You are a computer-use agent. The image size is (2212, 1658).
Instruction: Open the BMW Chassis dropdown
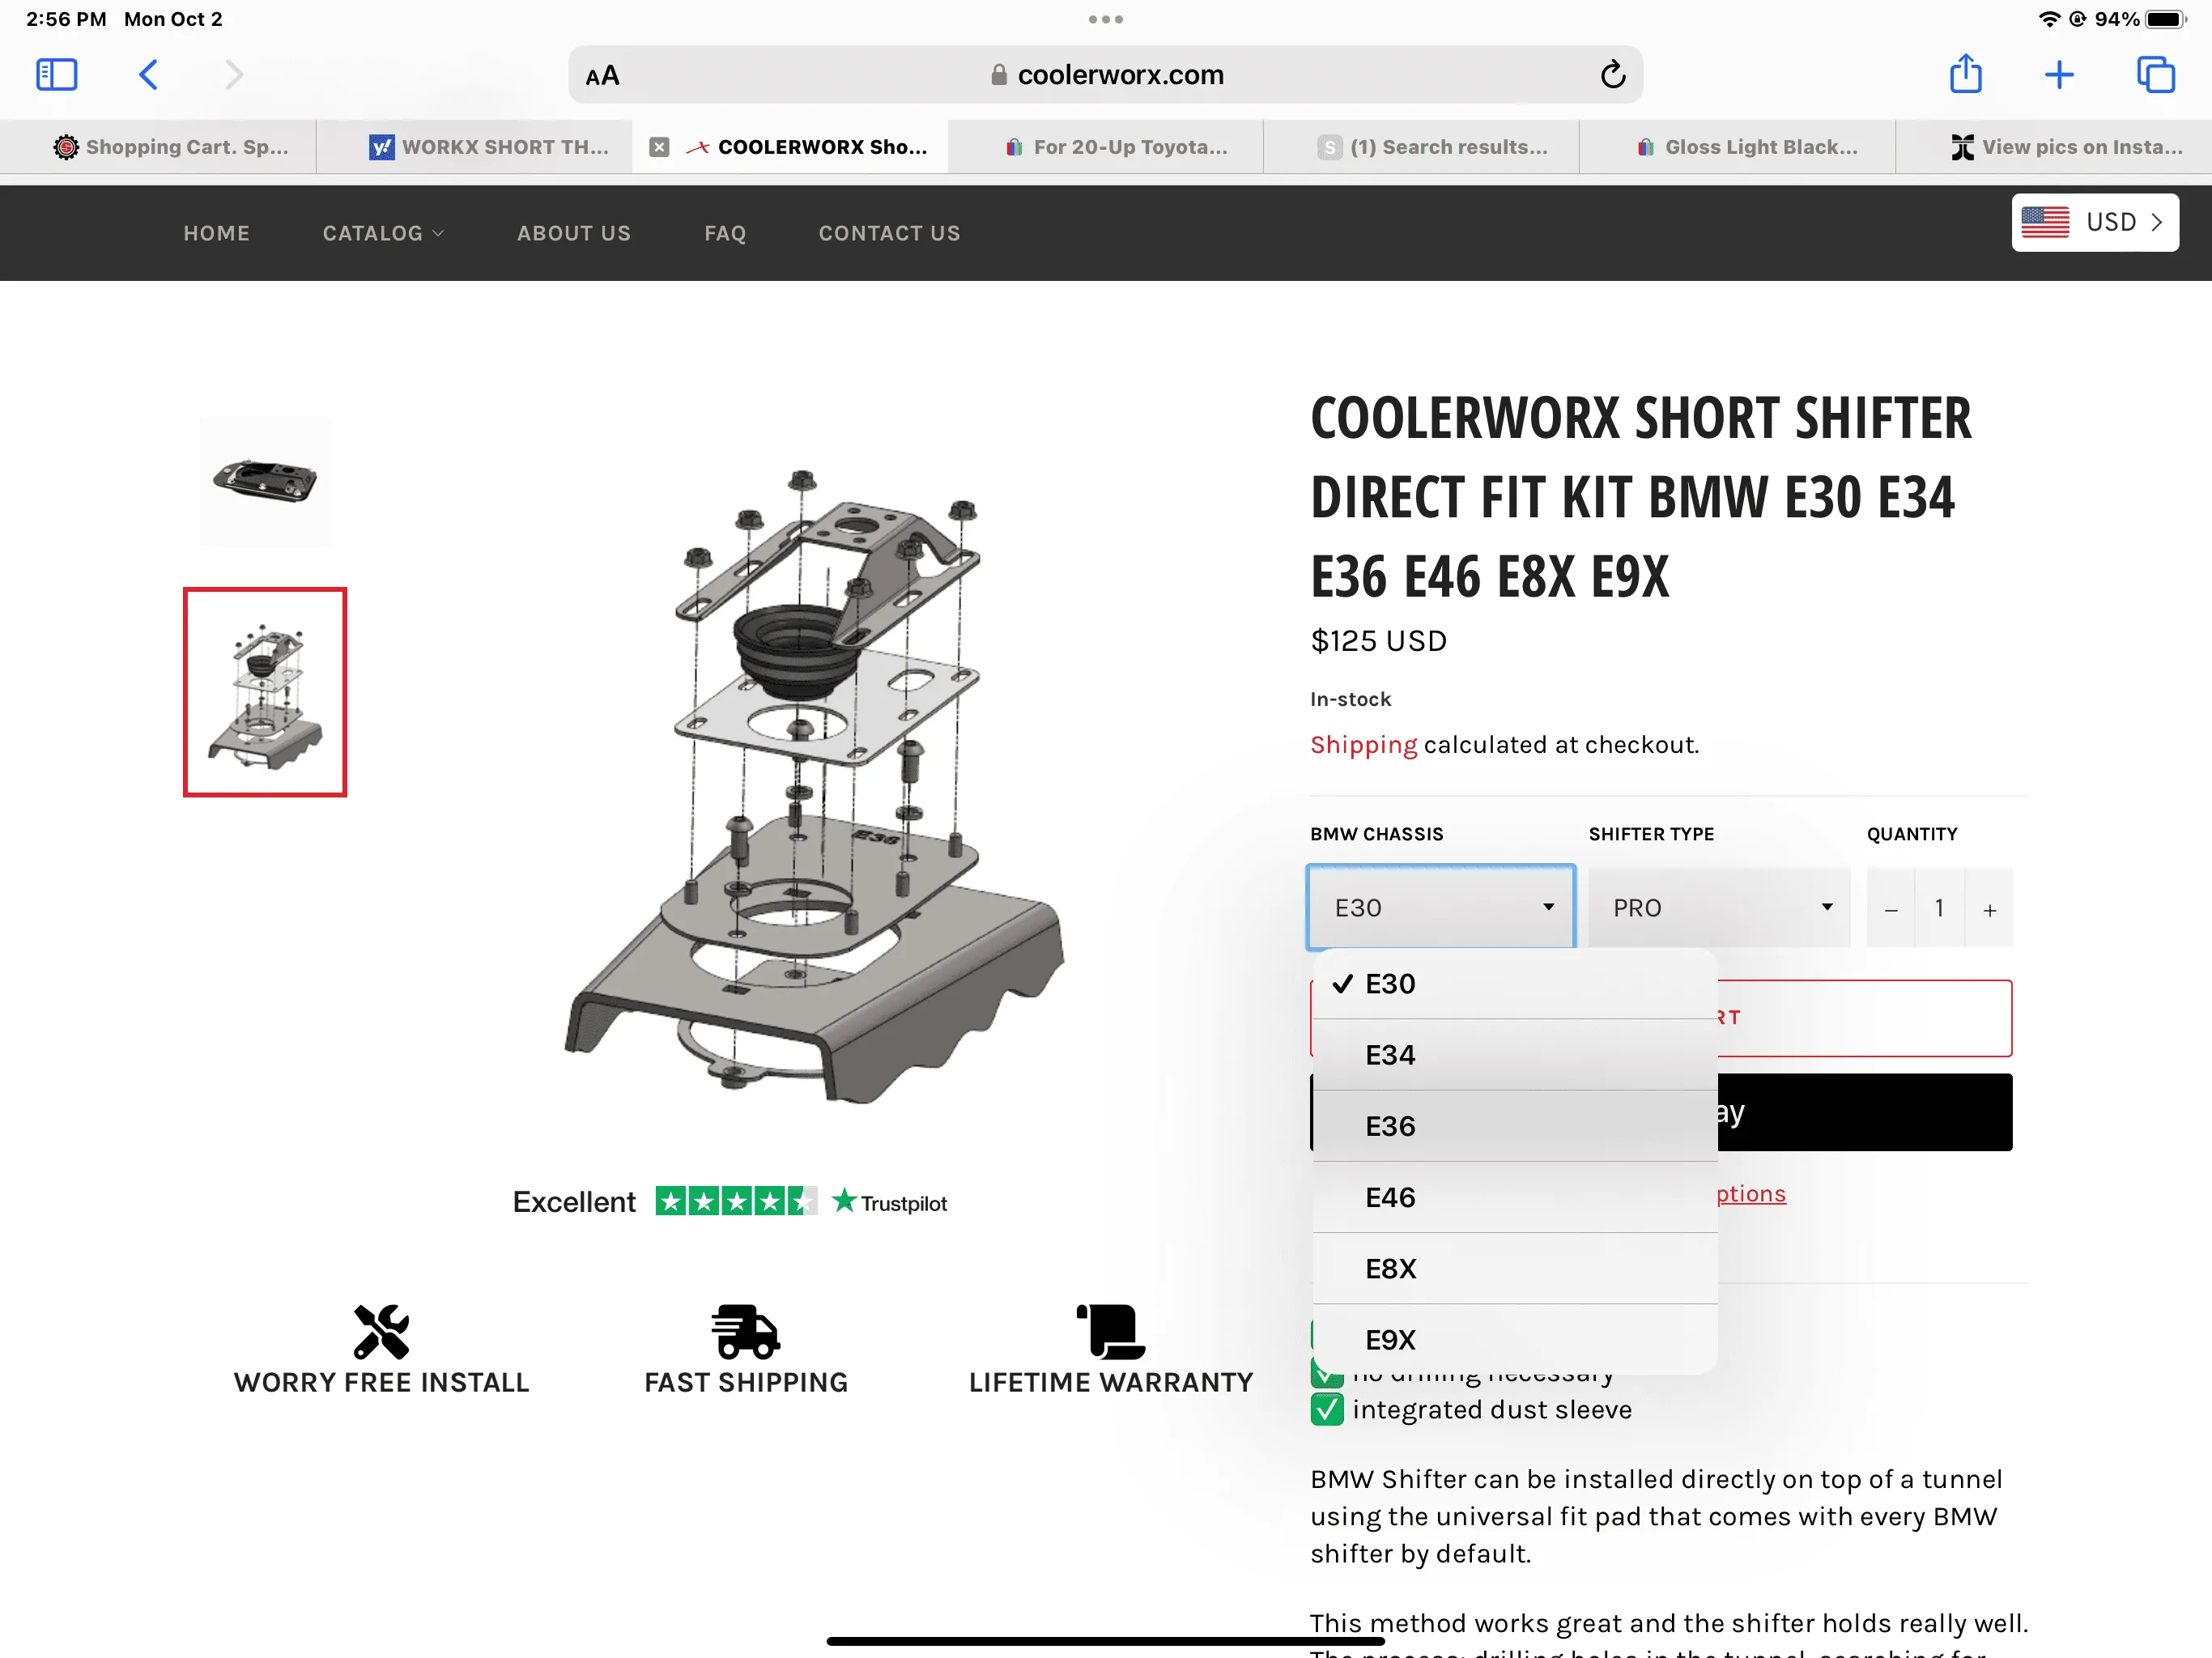(1441, 907)
